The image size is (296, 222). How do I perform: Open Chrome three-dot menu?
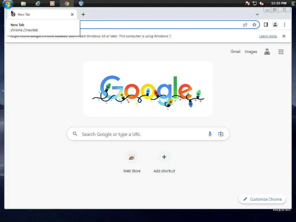tap(284, 25)
